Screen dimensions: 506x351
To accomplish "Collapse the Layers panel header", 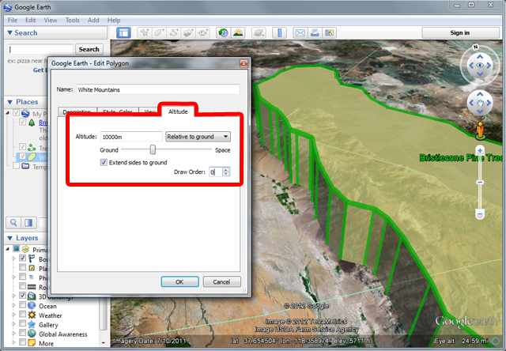I will pyautogui.click(x=9, y=238).
